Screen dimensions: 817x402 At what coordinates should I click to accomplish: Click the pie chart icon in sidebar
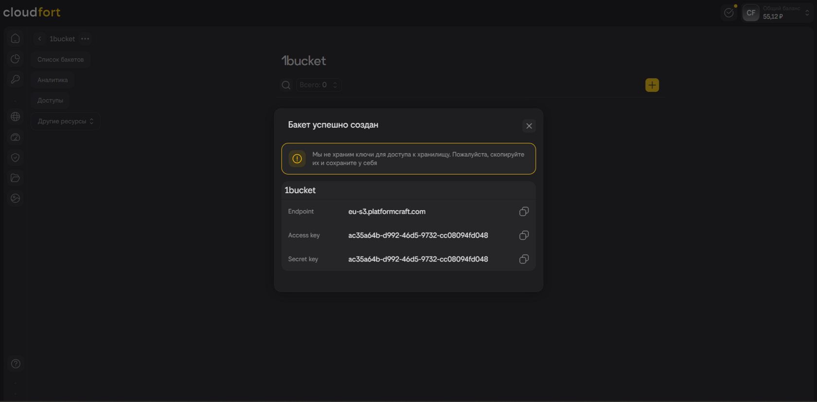16,59
